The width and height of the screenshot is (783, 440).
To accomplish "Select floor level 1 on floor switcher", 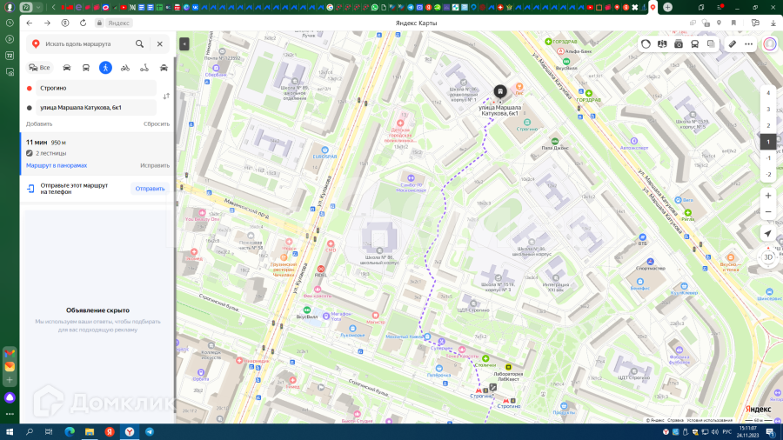I will pos(768,142).
